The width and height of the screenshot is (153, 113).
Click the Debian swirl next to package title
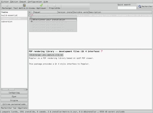click(x=102, y=51)
